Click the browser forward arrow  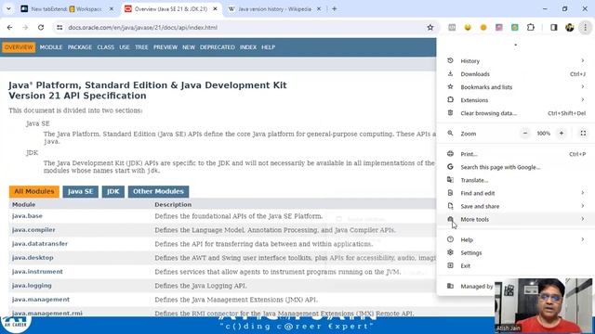click(x=25, y=27)
